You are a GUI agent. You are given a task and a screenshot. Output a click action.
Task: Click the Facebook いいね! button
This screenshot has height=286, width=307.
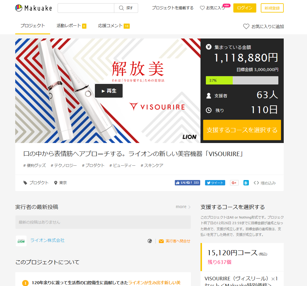(x=187, y=183)
